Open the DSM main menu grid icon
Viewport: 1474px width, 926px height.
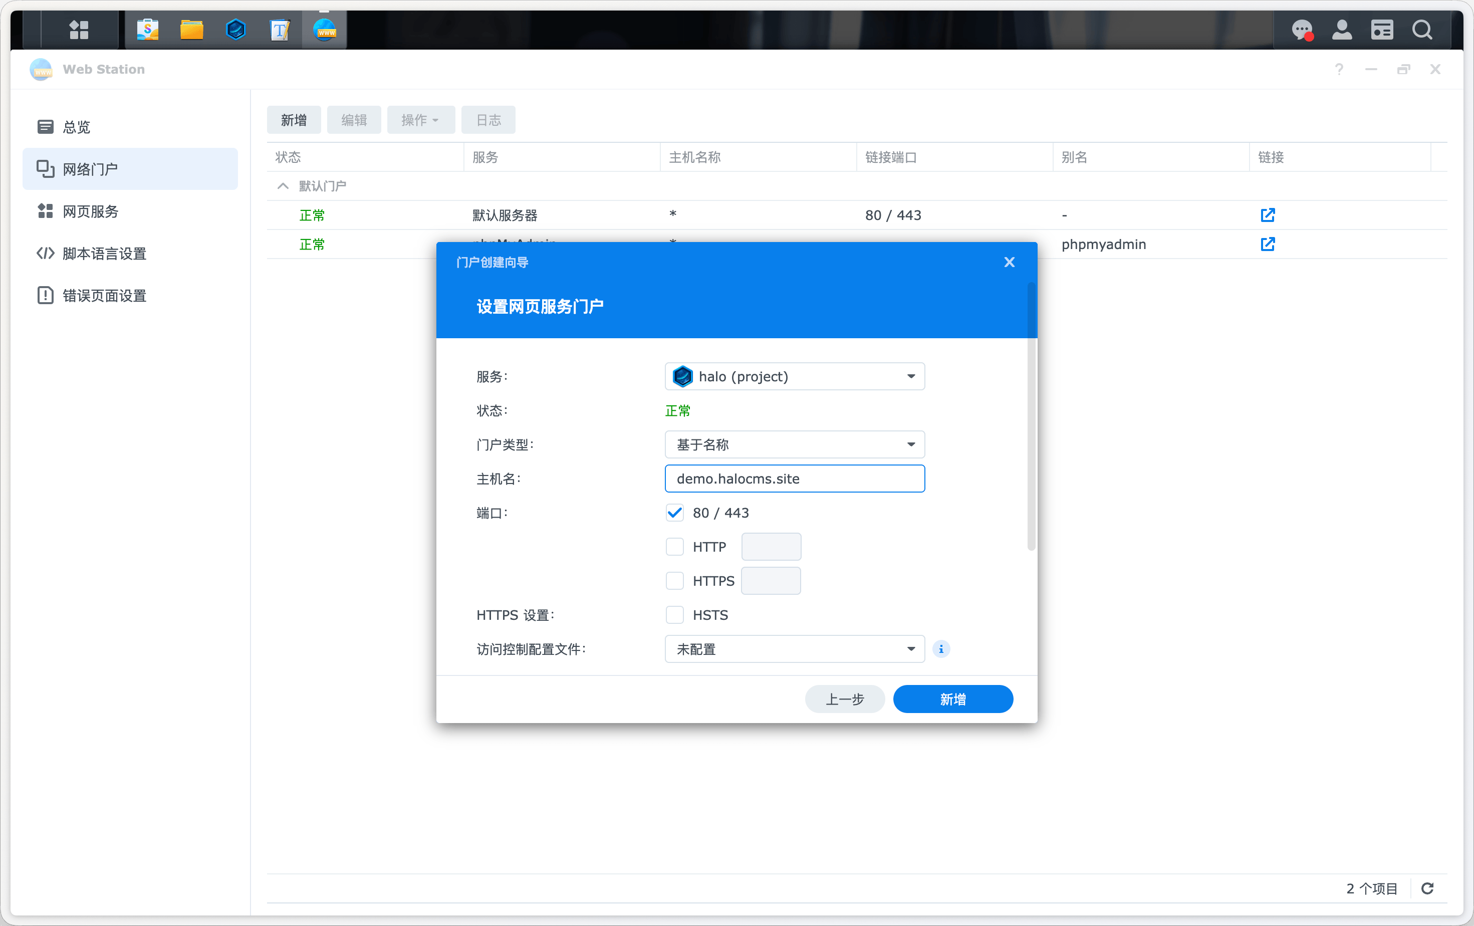79,30
